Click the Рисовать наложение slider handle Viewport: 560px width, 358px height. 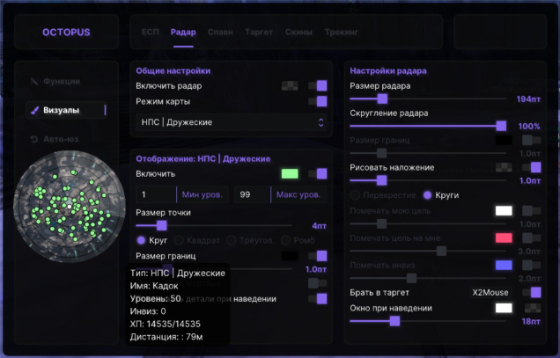(382, 180)
